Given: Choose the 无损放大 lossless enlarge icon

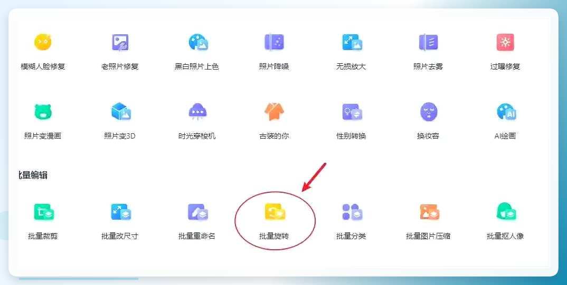Looking at the screenshot, I should pyautogui.click(x=352, y=42).
